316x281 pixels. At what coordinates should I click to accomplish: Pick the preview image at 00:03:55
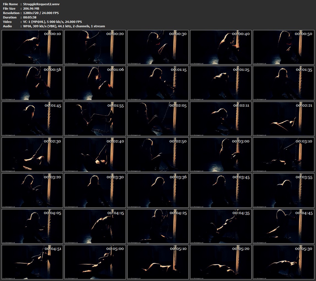tap(283, 190)
